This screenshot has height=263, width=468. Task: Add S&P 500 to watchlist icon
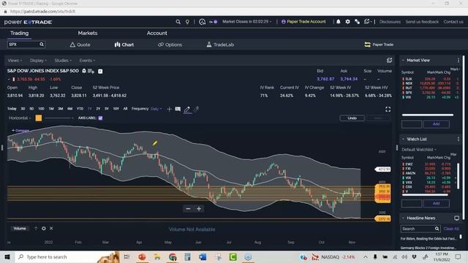(91, 72)
